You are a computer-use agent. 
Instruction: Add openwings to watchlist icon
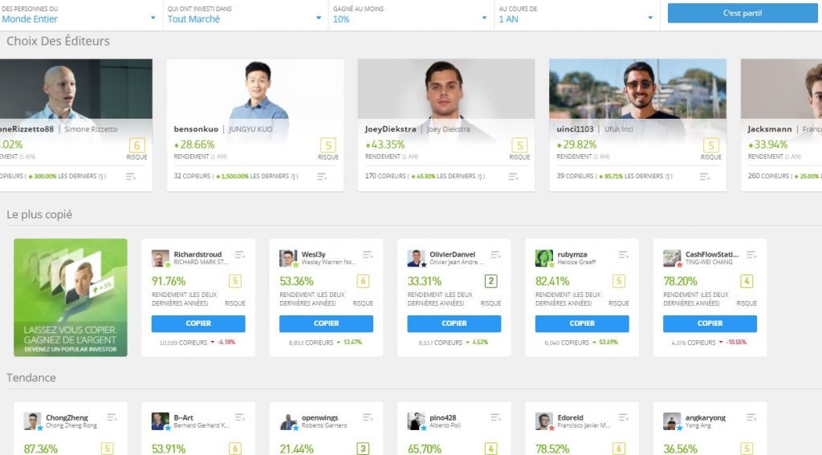click(x=368, y=417)
